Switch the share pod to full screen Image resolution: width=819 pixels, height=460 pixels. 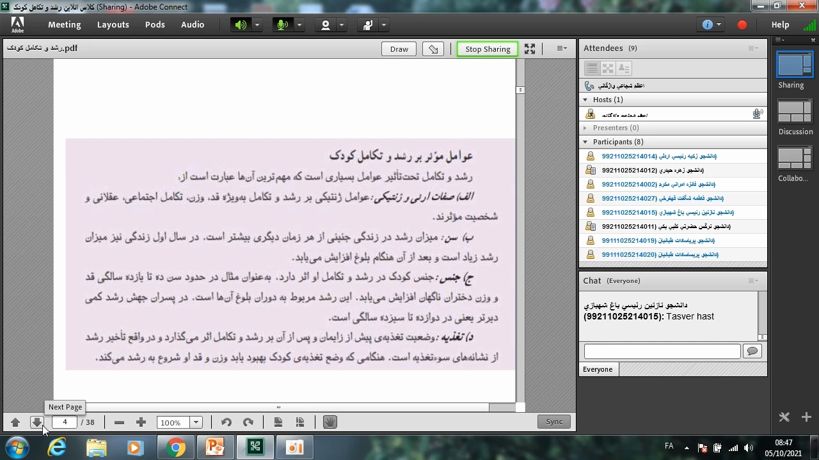pos(530,49)
